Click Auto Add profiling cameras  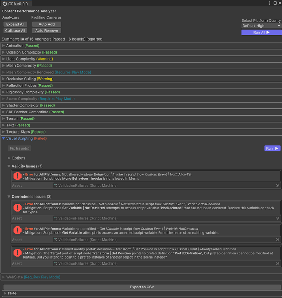(x=47, y=24)
